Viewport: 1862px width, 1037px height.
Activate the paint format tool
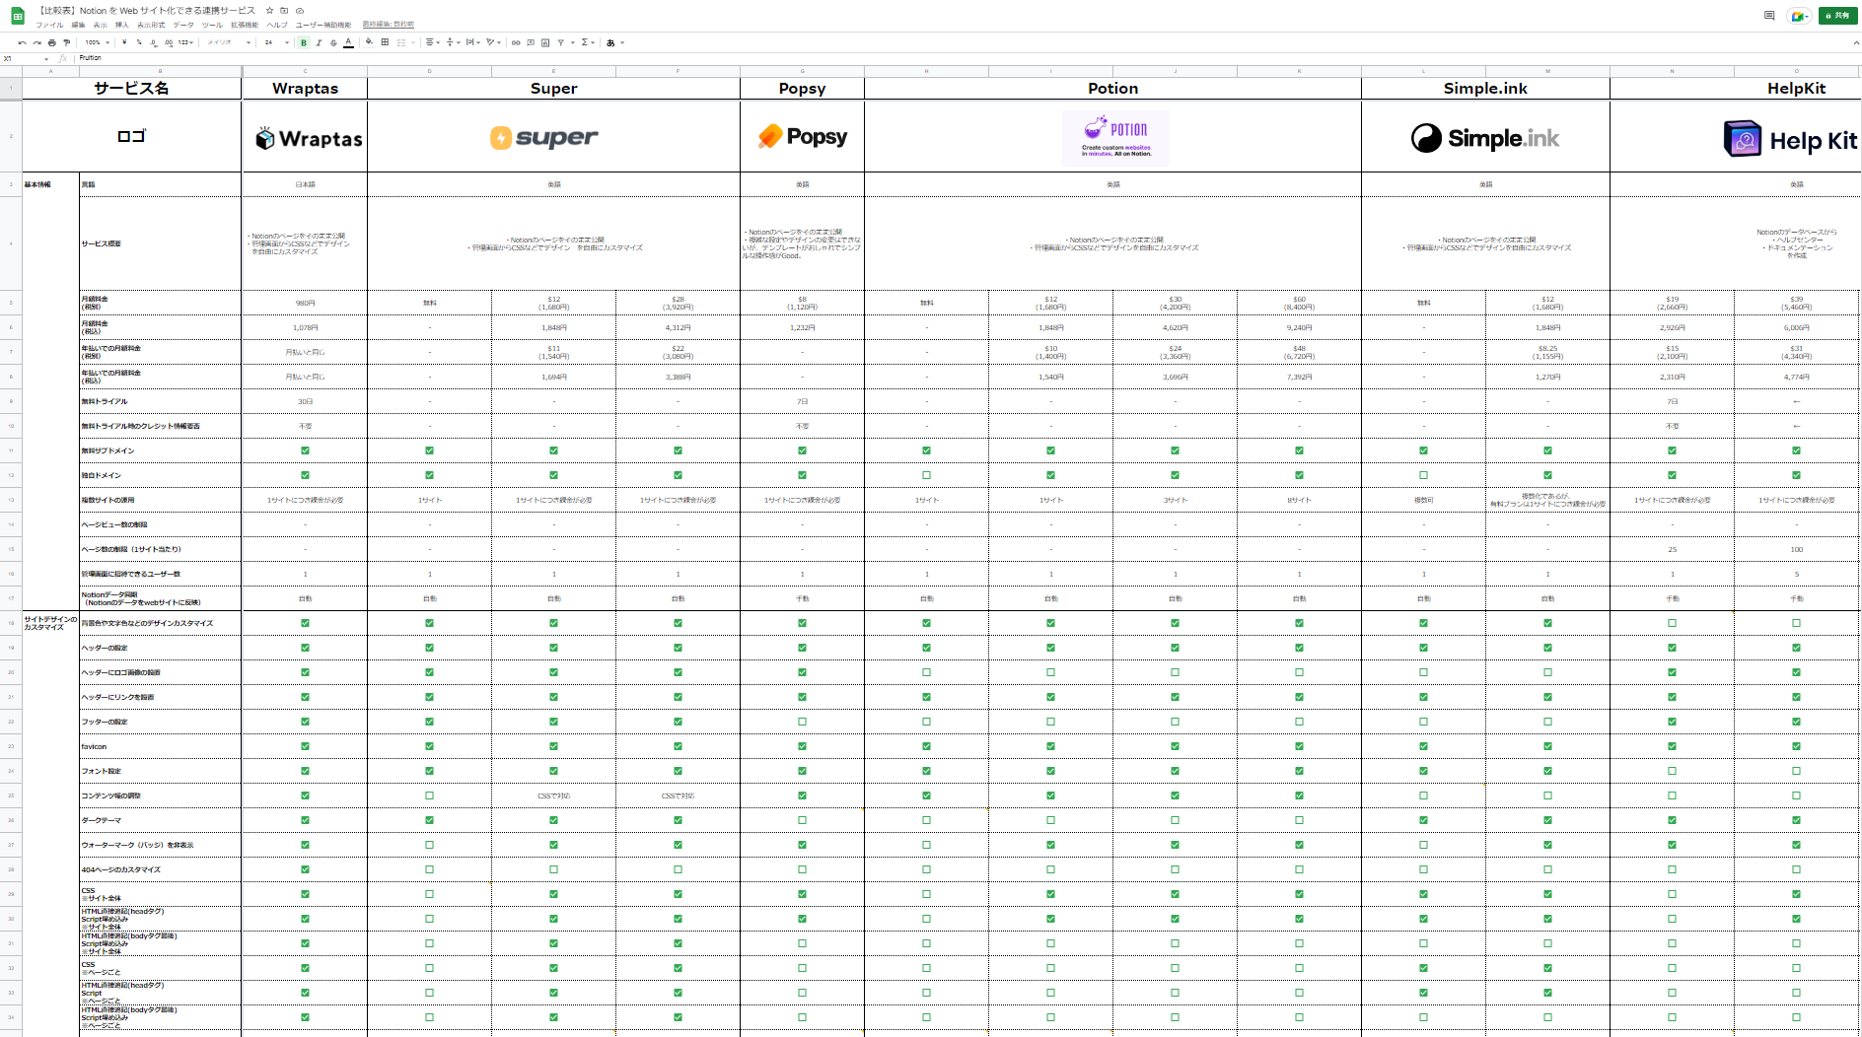(67, 42)
